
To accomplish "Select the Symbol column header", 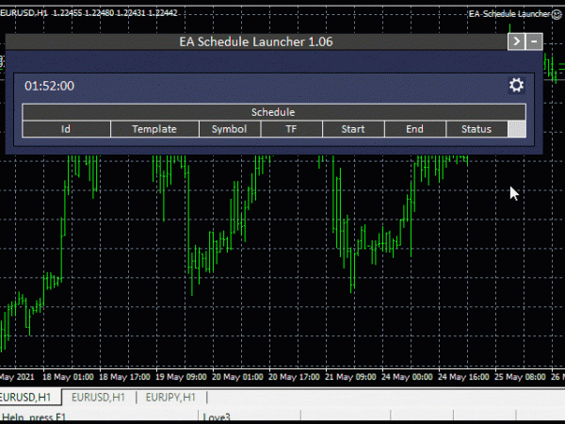I will [229, 129].
